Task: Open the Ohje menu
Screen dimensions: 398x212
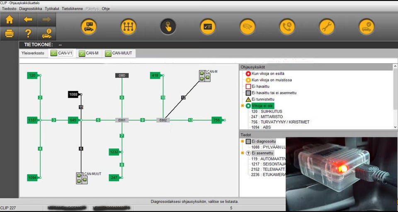Action: [106, 9]
